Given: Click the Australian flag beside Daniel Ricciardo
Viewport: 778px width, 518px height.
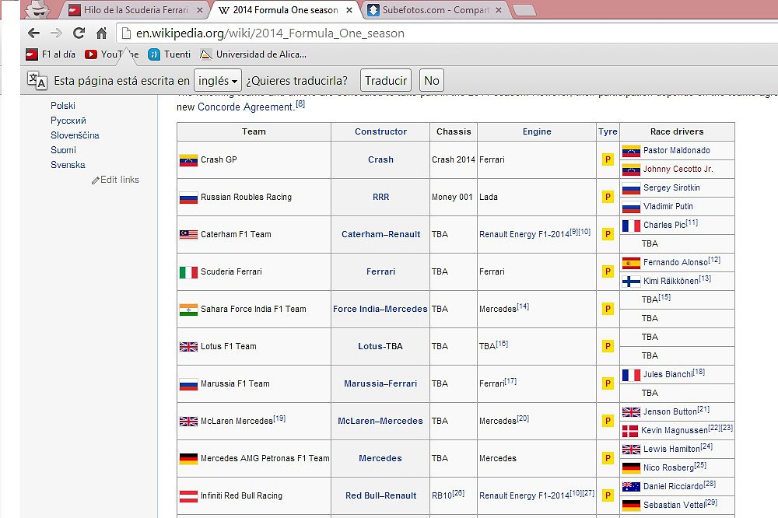Looking at the screenshot, I should [x=631, y=487].
